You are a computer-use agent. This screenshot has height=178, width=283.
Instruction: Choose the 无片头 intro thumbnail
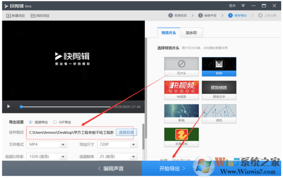click(x=181, y=66)
